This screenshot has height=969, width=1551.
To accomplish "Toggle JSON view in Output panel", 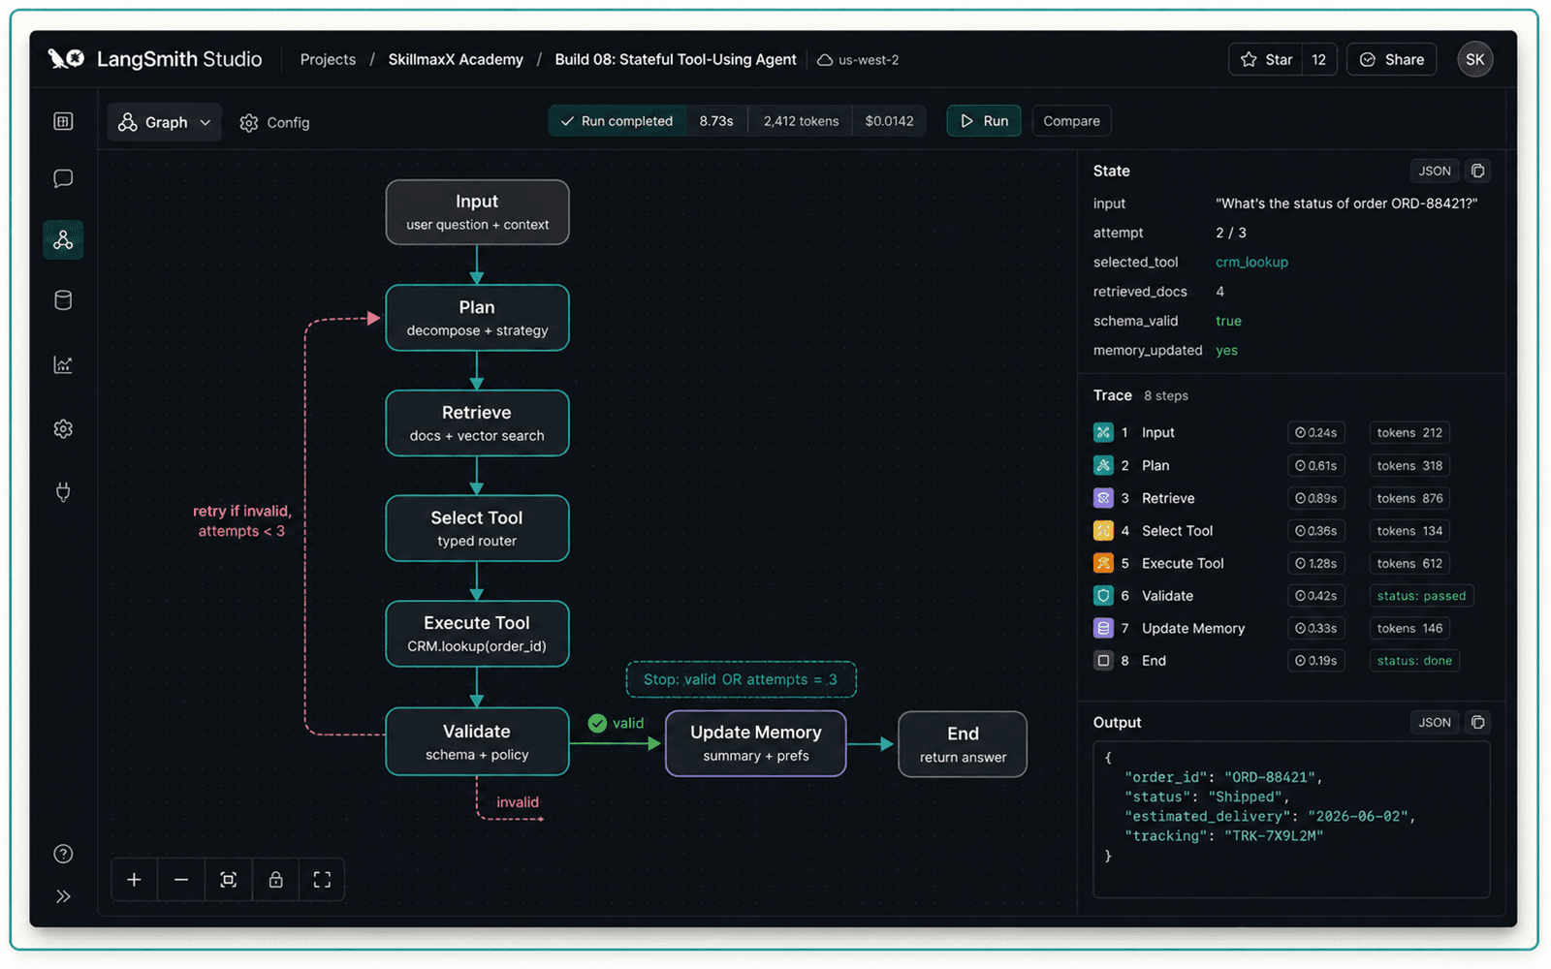I will click(1435, 722).
